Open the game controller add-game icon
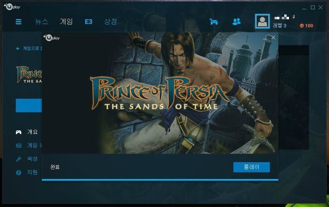Image resolution: width=329 pixels, height=207 pixels. (x=213, y=22)
